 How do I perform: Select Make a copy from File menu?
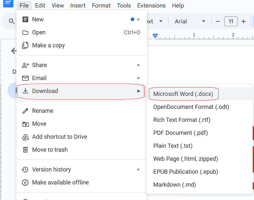coord(48,45)
